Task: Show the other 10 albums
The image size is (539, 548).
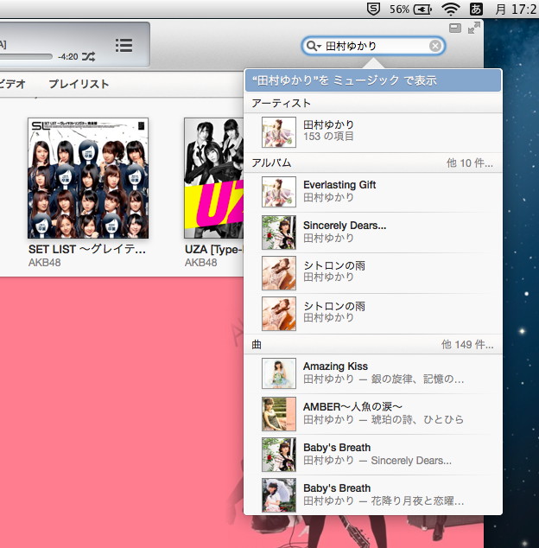Action: 470,162
